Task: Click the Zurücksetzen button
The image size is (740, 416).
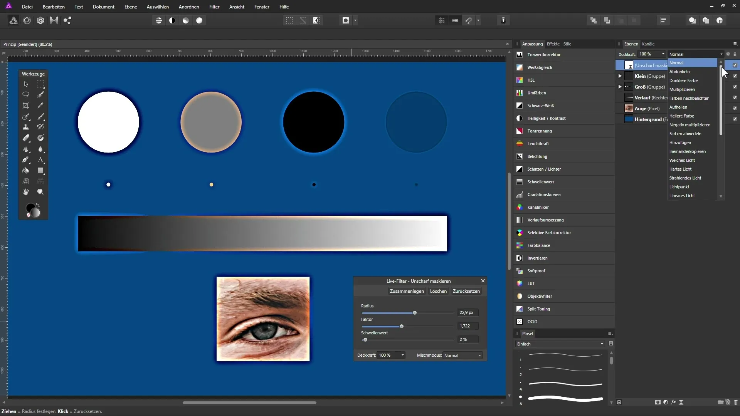Action: point(466,291)
